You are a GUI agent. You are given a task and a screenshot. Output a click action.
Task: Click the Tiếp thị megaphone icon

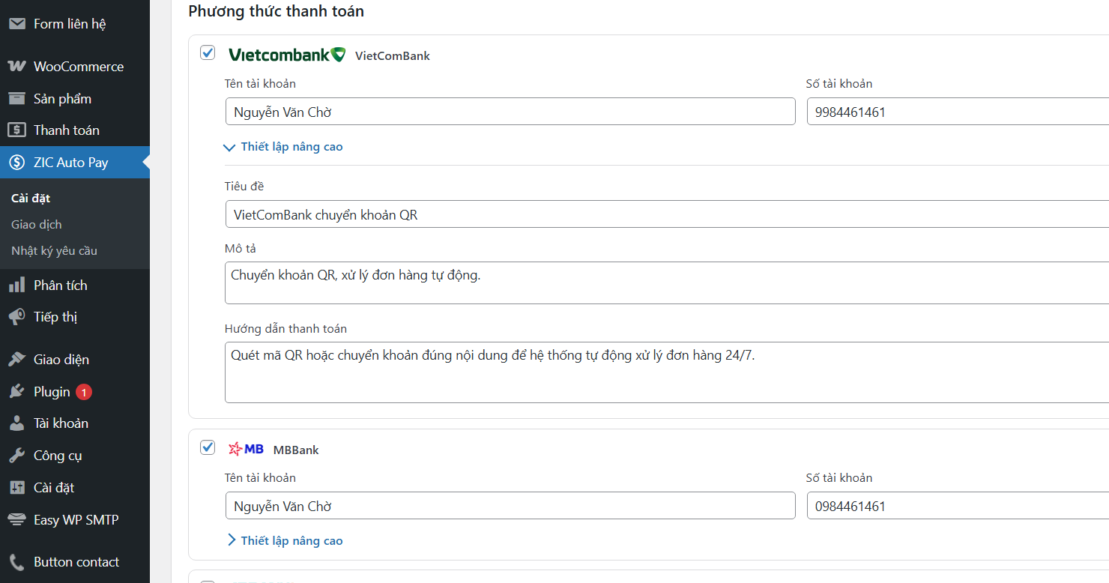[x=16, y=317]
